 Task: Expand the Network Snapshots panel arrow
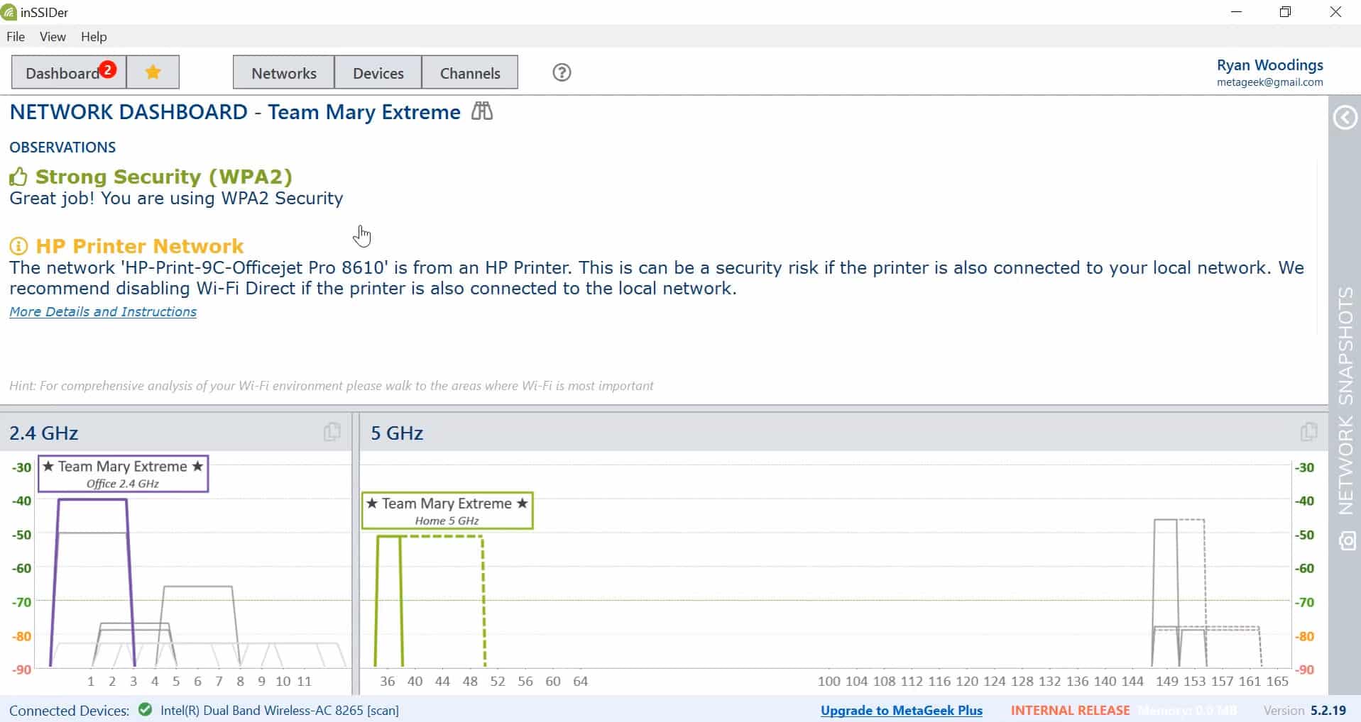click(x=1345, y=118)
